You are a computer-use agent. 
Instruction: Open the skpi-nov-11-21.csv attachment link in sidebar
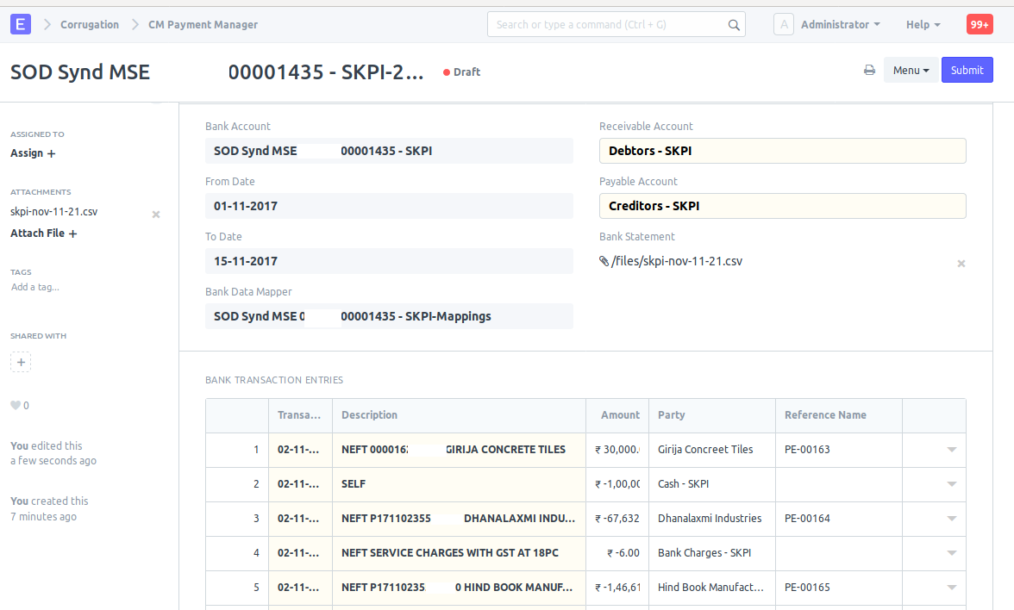(x=53, y=211)
